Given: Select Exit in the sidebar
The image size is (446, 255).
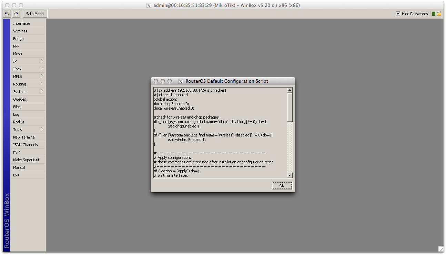Looking at the screenshot, I should point(28,175).
